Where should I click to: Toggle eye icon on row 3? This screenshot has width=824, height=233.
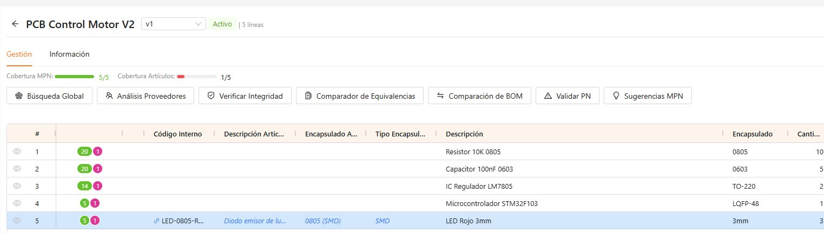click(x=17, y=186)
